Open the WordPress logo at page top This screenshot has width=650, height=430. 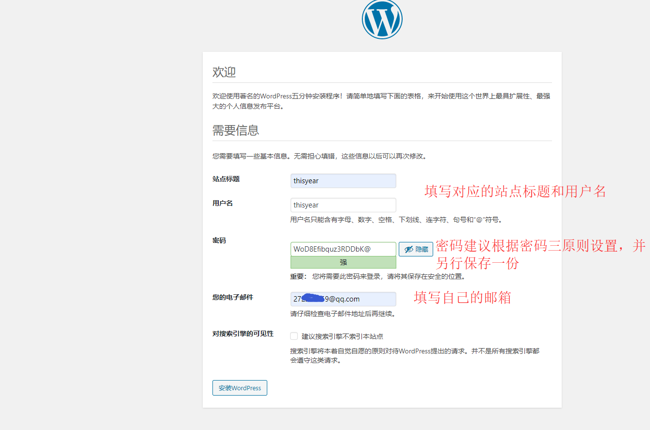tap(382, 18)
